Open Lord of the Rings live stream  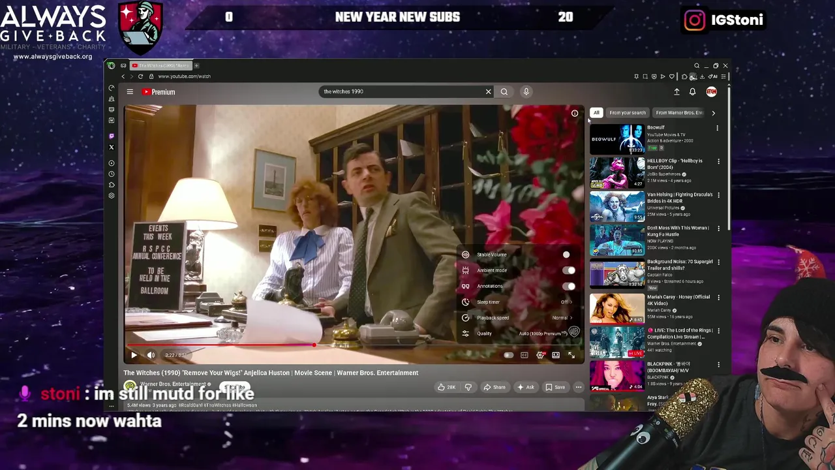616,341
